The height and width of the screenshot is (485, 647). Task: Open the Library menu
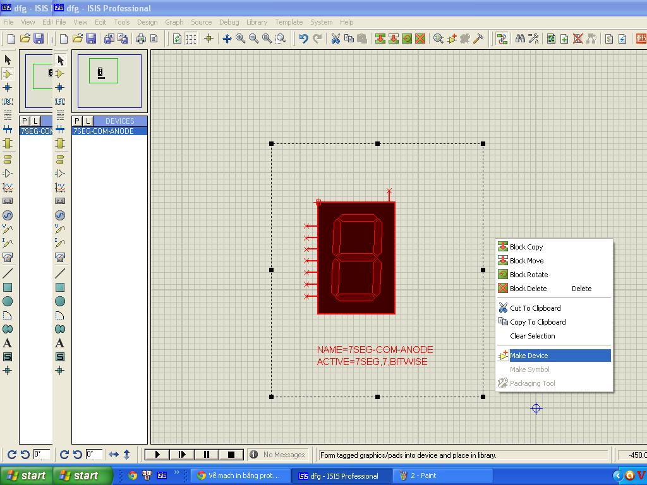(257, 22)
